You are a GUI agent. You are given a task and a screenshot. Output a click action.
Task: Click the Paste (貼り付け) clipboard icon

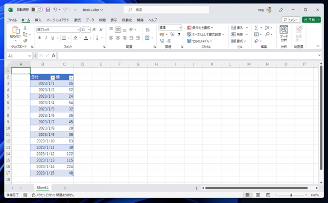(16, 30)
